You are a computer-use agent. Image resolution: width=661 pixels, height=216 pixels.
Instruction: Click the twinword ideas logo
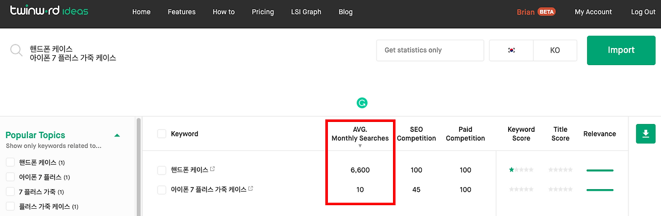tap(49, 11)
